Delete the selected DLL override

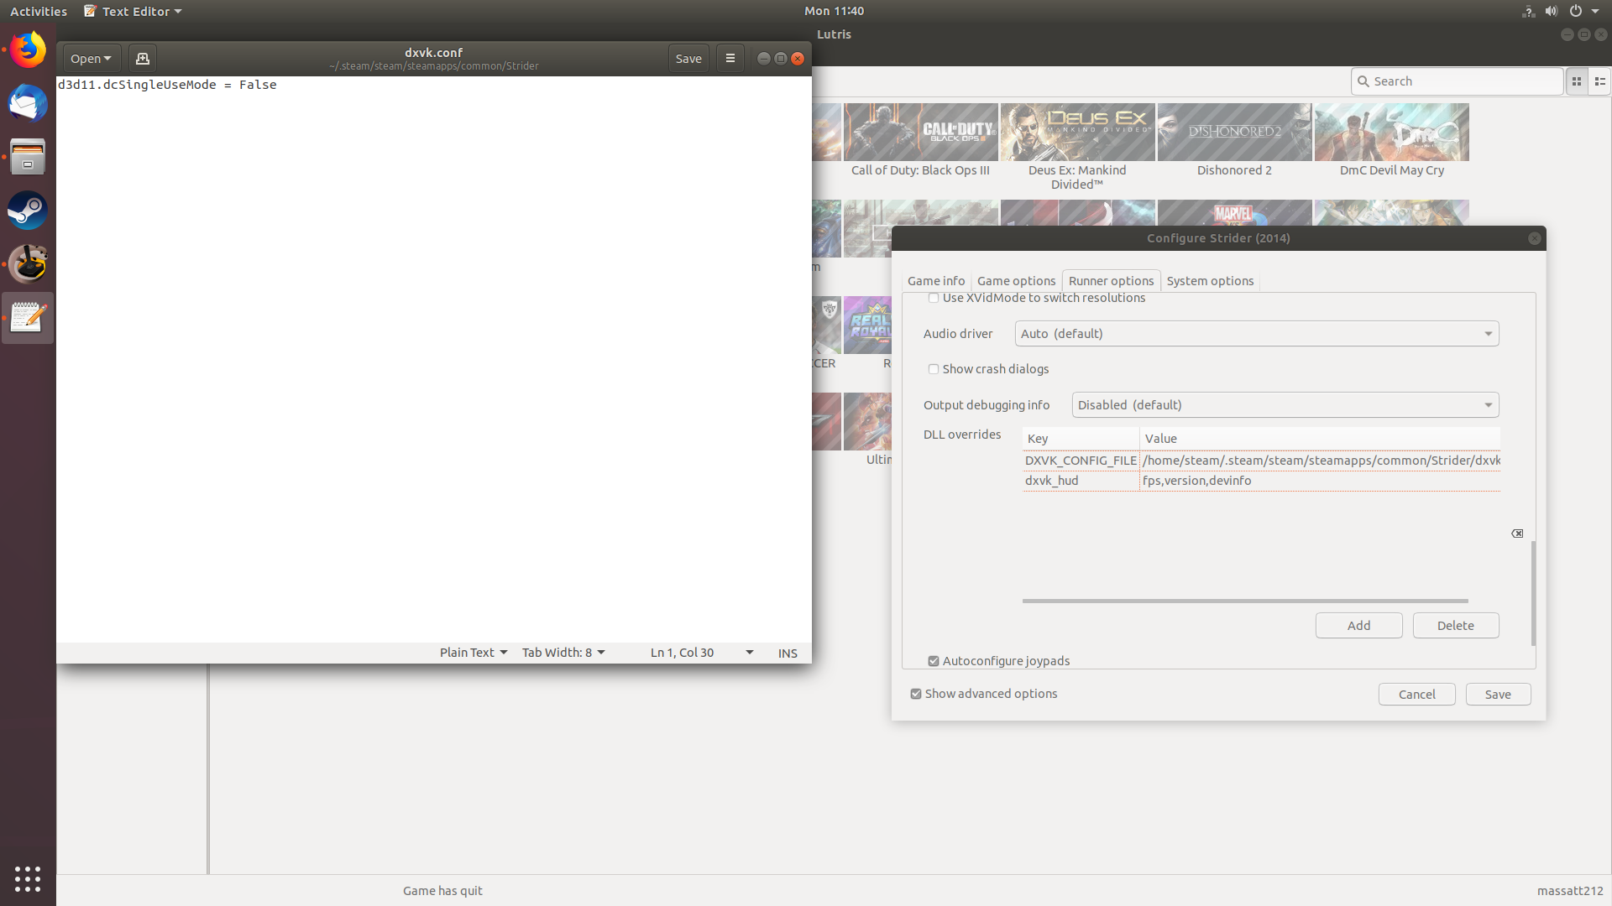click(x=1455, y=626)
